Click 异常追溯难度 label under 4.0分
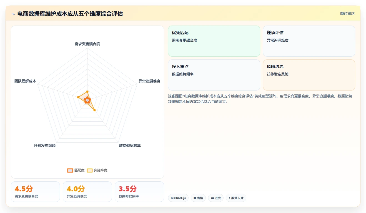The height and width of the screenshot is (213, 366). 77,196
